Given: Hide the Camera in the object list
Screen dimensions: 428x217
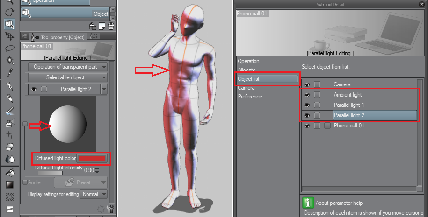Looking at the screenshot, I should 307,84.
